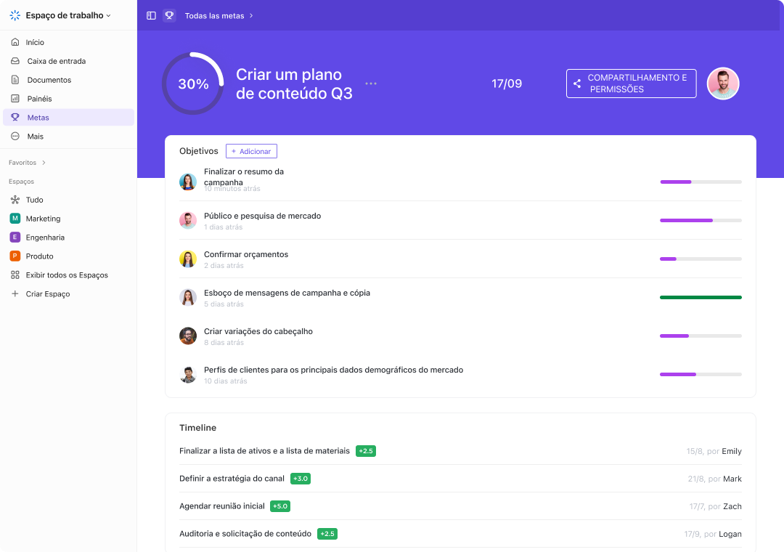Open timeline entry Agendar reunião inicial
Viewport: 784px width, 552px height.
pos(222,506)
